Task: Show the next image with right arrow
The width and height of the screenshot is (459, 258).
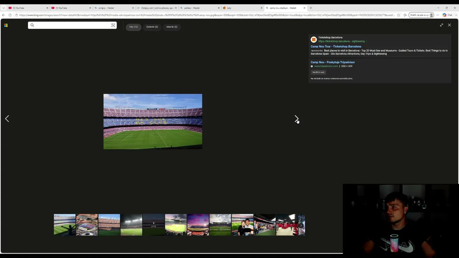Action: 296,119
